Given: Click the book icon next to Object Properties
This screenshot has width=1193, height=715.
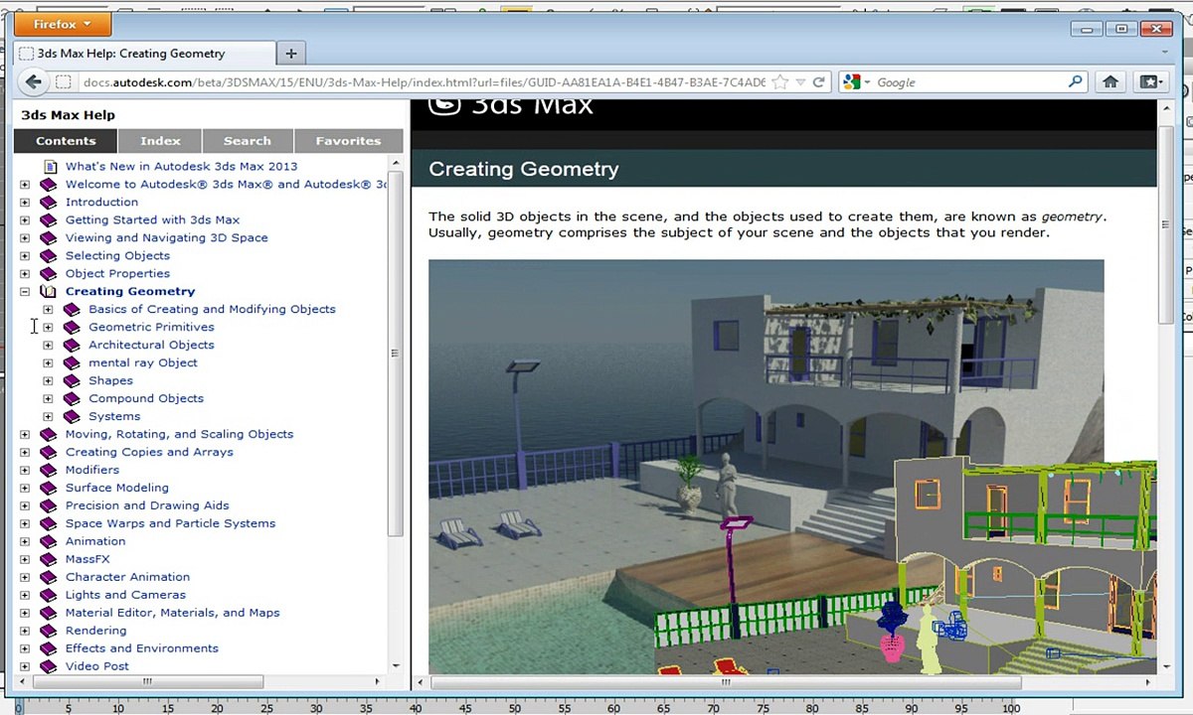Looking at the screenshot, I should (x=49, y=273).
